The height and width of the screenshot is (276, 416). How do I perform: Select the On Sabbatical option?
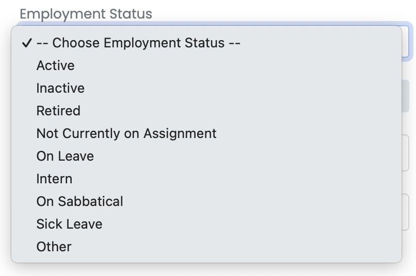pyautogui.click(x=79, y=201)
